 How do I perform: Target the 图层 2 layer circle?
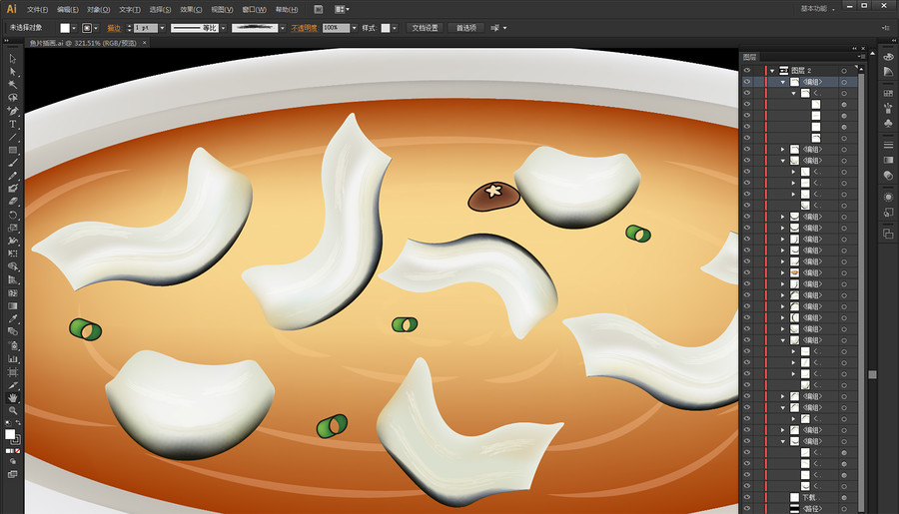844,71
